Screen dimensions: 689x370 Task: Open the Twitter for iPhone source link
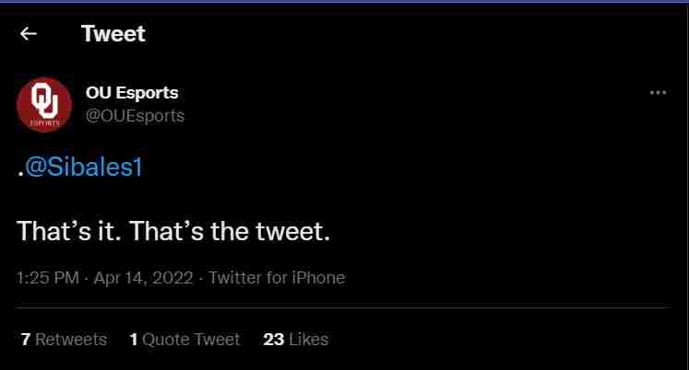[x=277, y=277]
